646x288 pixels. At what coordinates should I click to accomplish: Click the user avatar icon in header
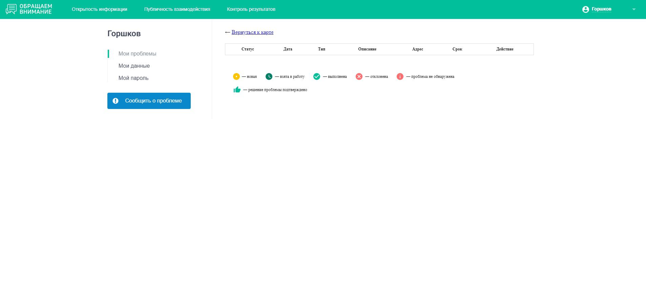click(x=585, y=9)
